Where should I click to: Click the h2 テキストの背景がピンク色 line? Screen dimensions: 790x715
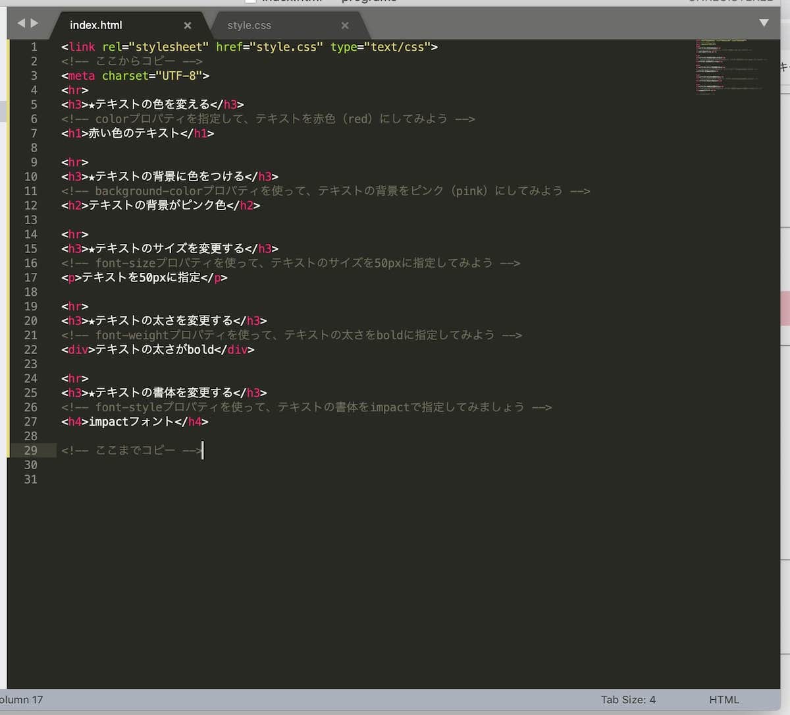coord(161,206)
